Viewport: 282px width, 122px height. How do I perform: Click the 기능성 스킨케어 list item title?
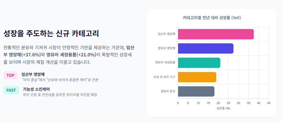click(x=36, y=89)
